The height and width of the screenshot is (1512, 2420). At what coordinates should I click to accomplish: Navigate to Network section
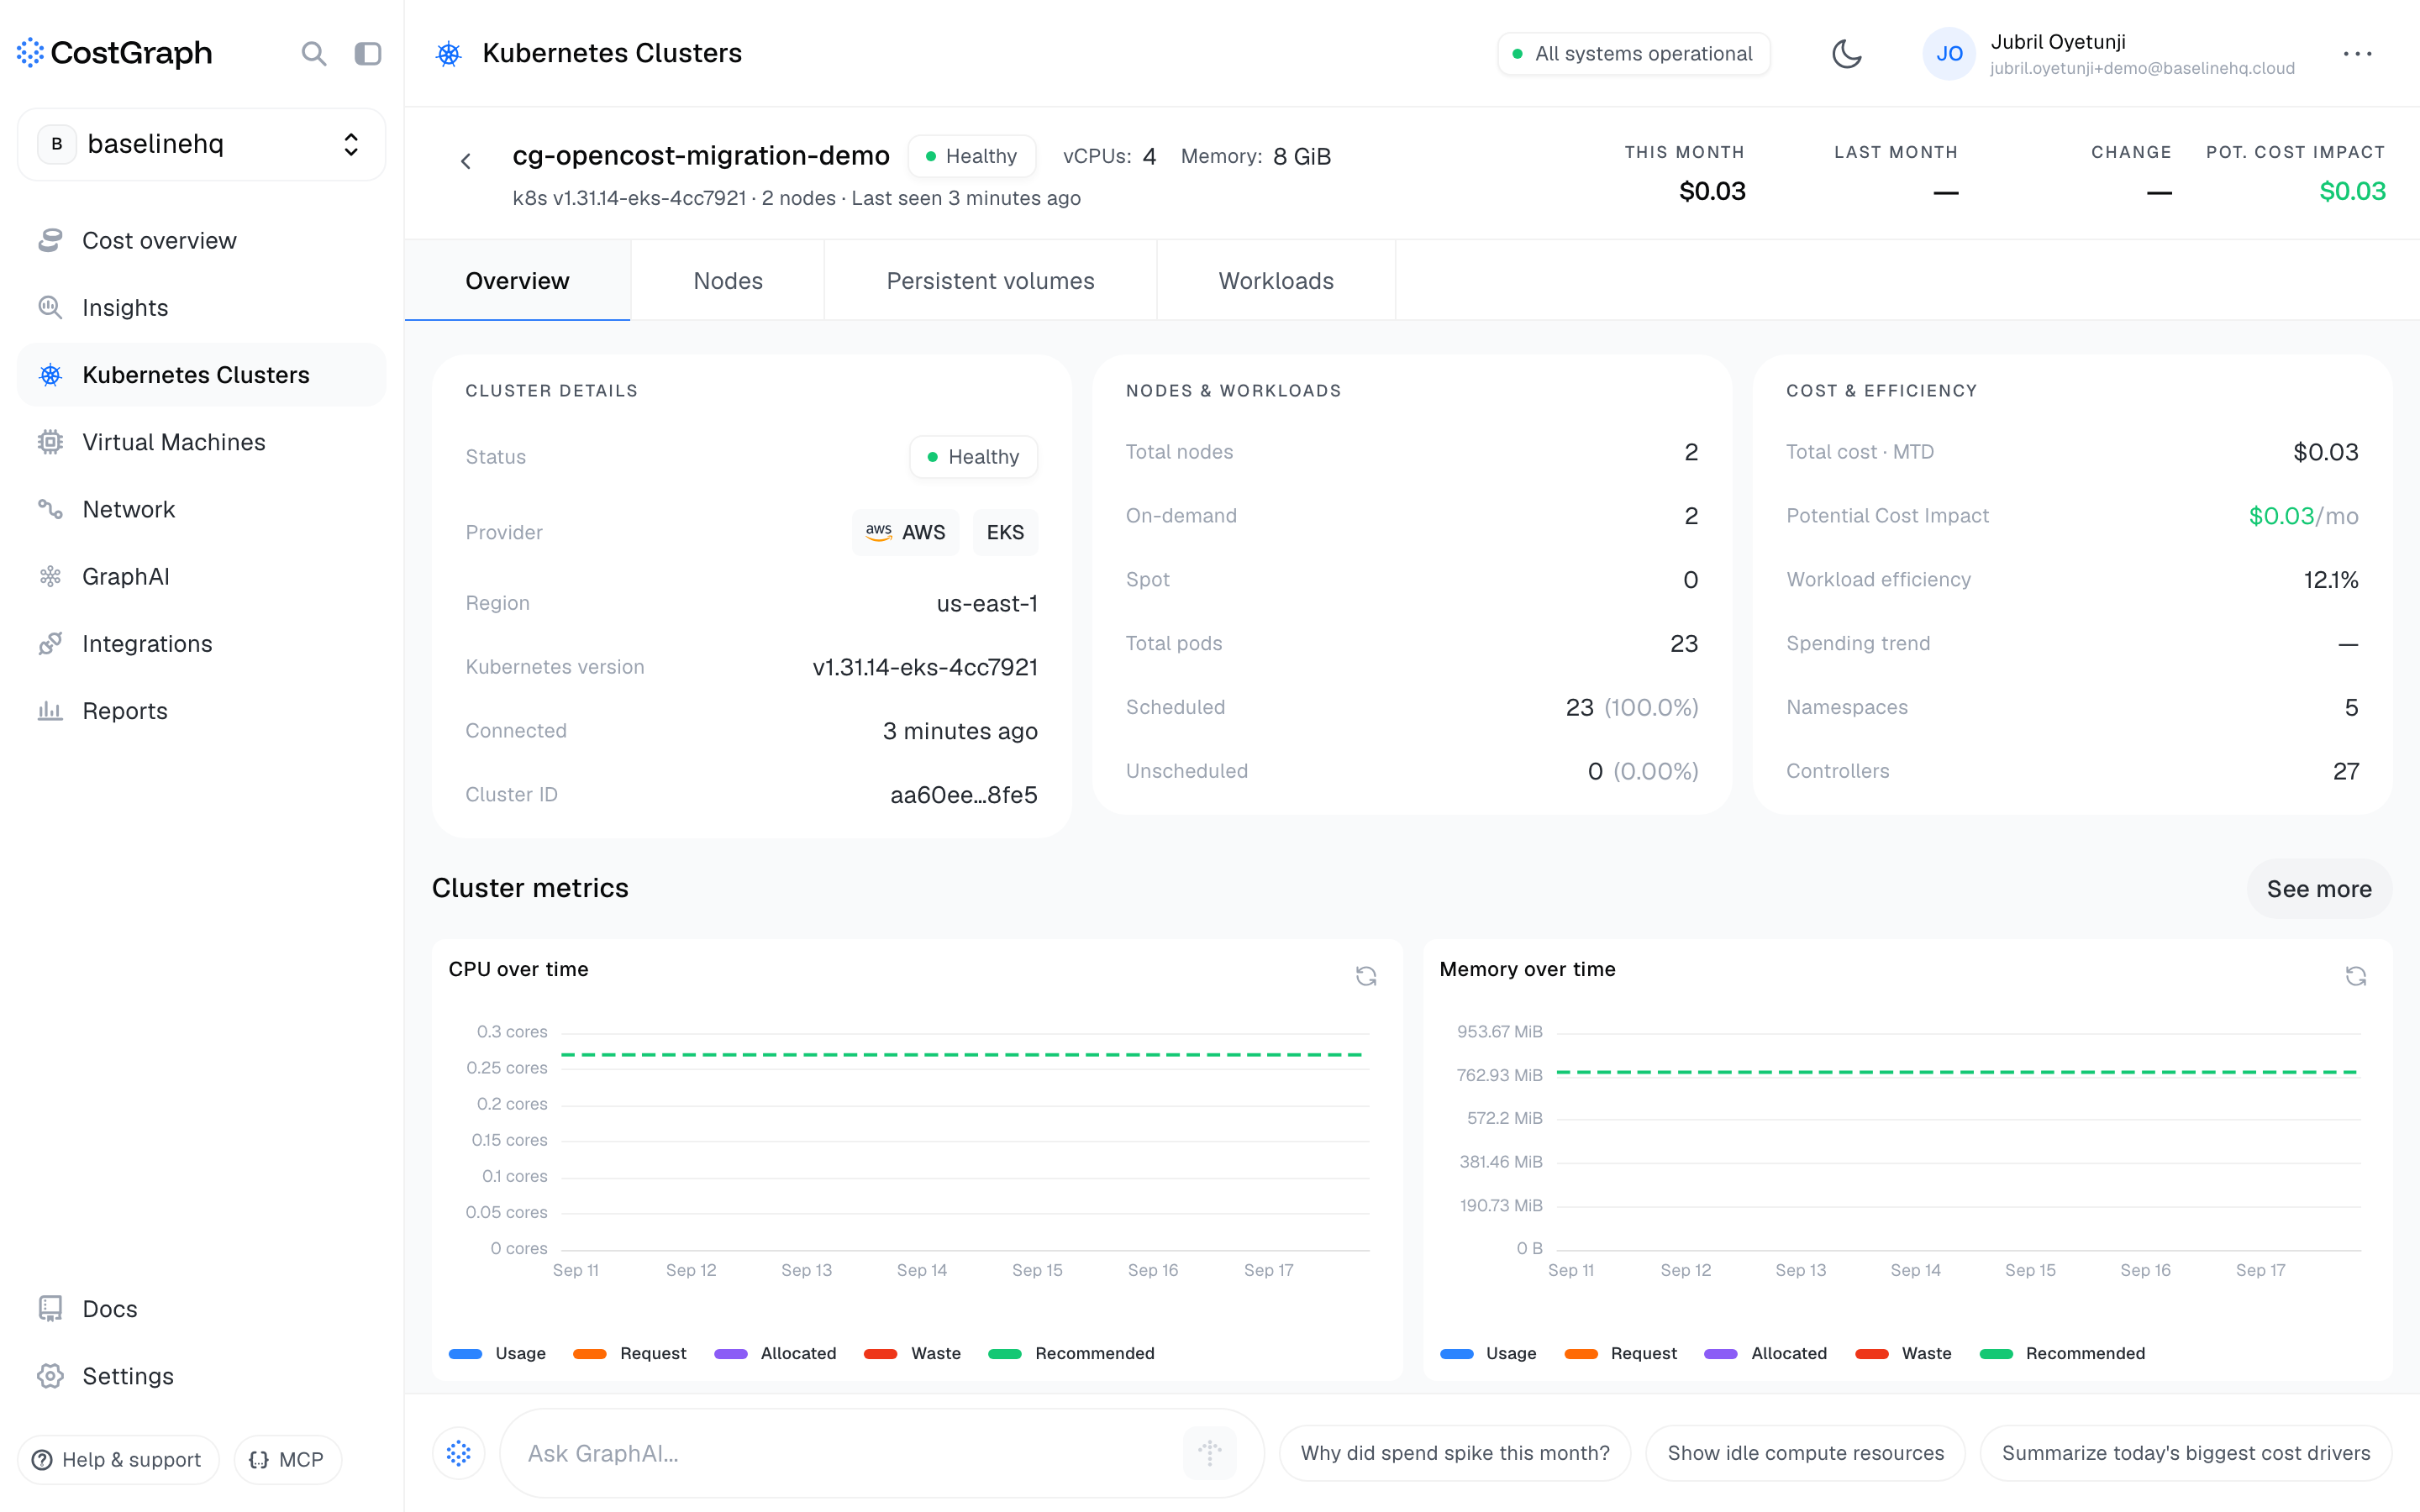201,509
